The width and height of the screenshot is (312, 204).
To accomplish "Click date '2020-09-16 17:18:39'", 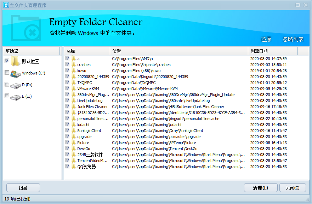I will (x=268, y=107).
